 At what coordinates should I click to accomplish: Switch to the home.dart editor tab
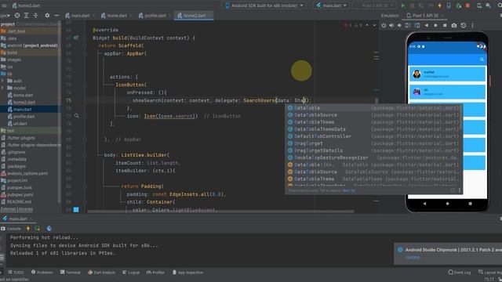click(117, 16)
